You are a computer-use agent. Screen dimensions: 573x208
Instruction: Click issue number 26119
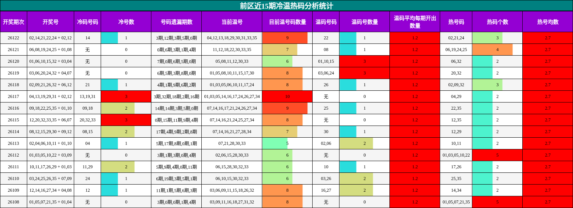coord(14,73)
